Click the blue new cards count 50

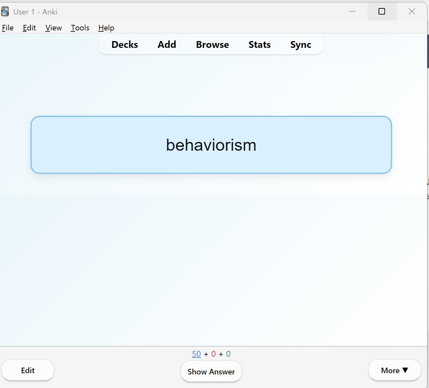(x=196, y=354)
